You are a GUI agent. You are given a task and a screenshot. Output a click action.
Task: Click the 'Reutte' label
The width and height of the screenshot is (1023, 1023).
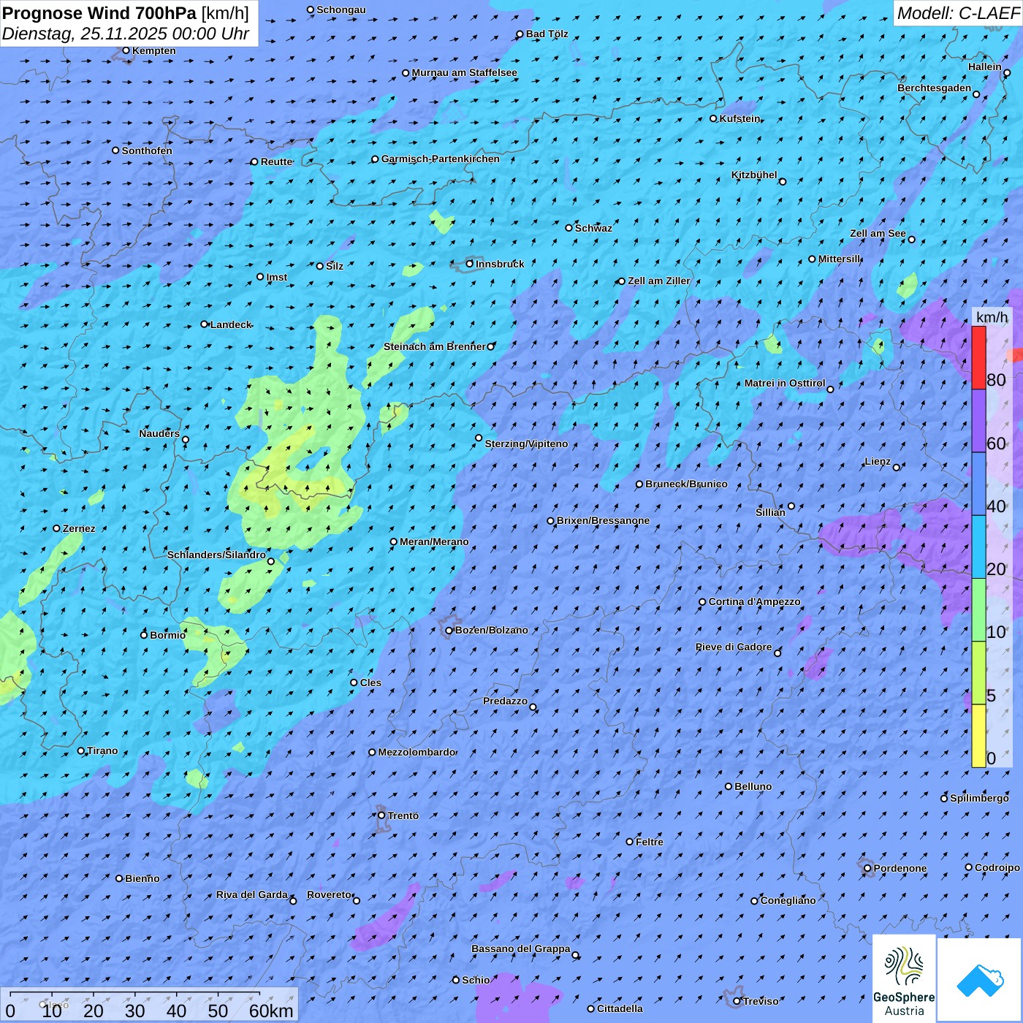pos(277,161)
